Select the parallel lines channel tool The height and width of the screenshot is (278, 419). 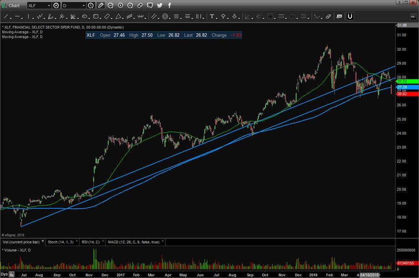153,16
